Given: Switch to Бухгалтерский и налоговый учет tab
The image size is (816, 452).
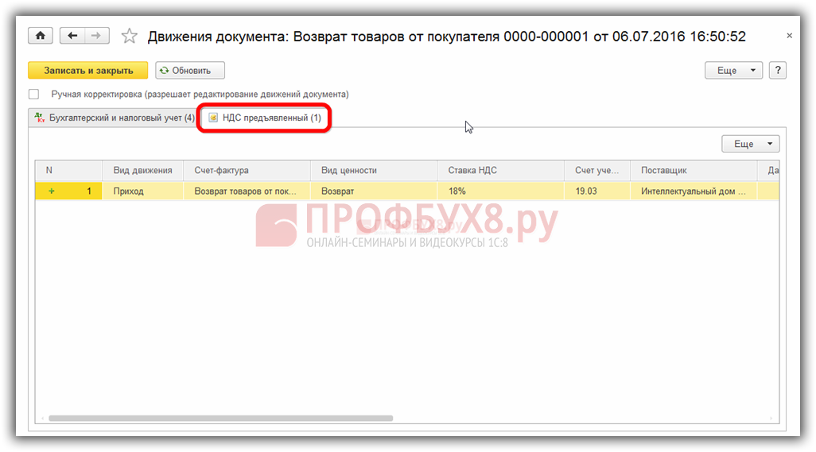Looking at the screenshot, I should pos(114,118).
